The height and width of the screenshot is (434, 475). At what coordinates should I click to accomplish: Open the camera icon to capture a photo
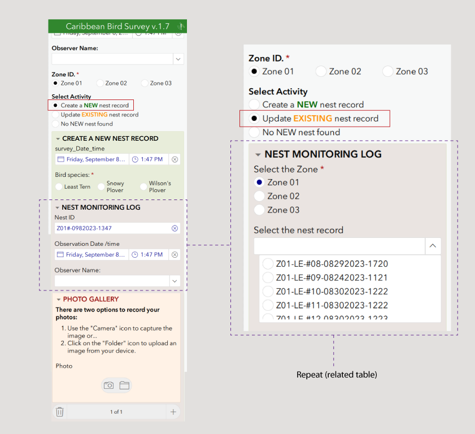[108, 385]
